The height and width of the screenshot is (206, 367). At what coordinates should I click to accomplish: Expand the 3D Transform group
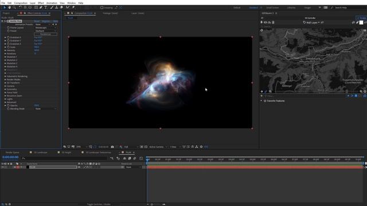5,83
